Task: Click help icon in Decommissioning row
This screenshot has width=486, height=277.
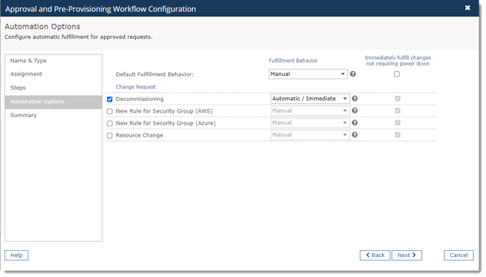Action: click(355, 99)
